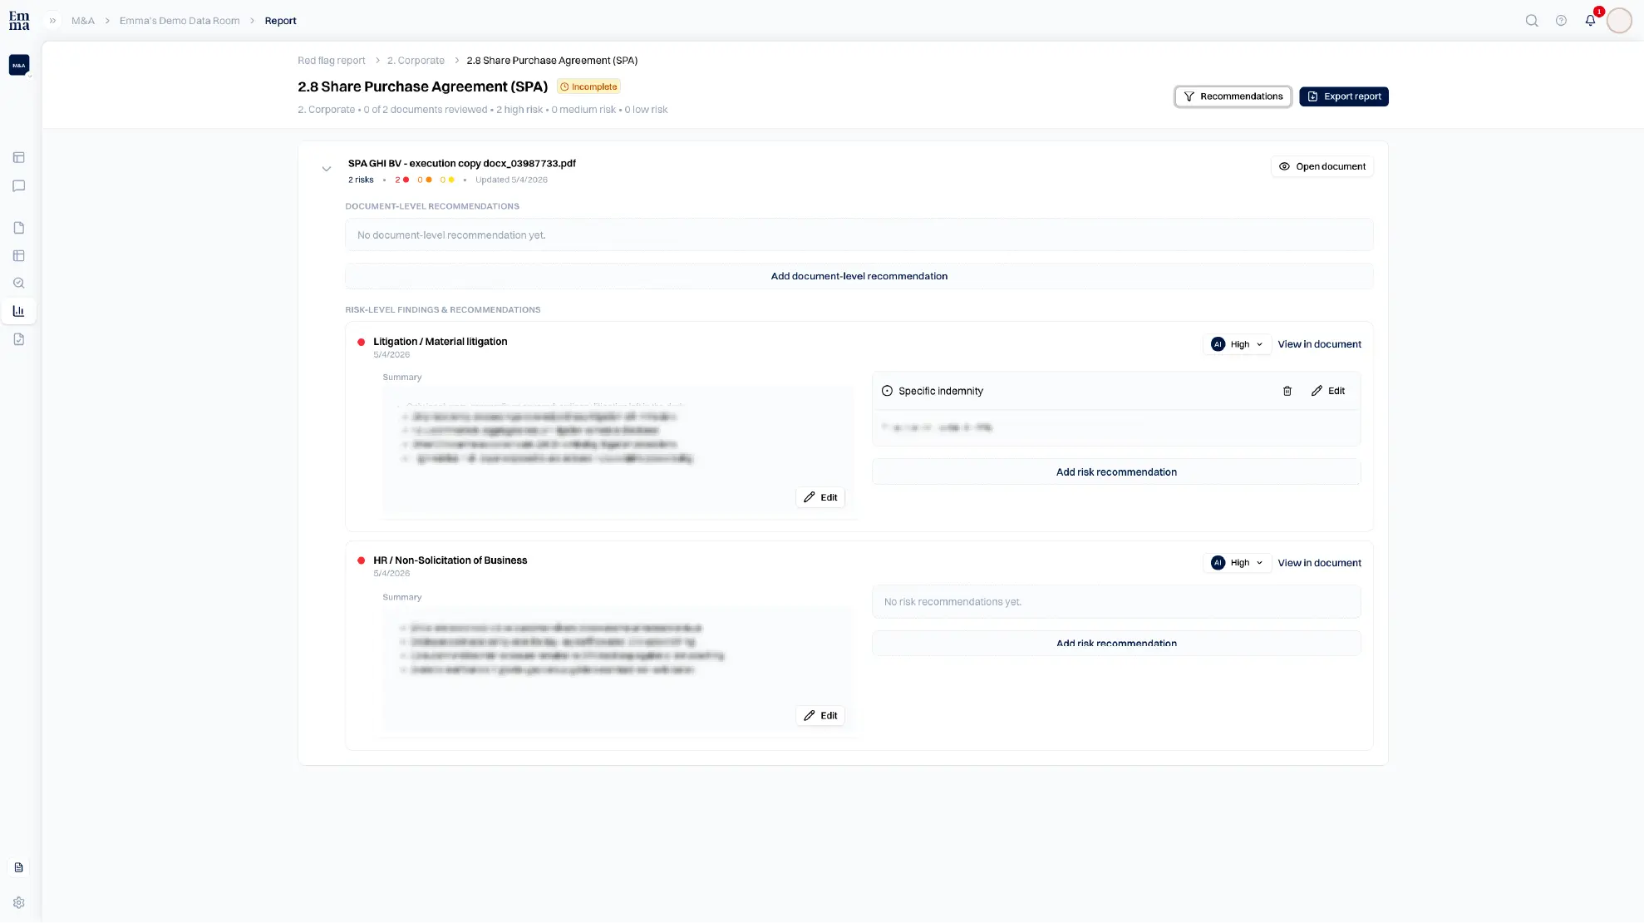The image size is (1644, 923).
Task: Expand the sidebar with double chevron
Action: point(52,21)
